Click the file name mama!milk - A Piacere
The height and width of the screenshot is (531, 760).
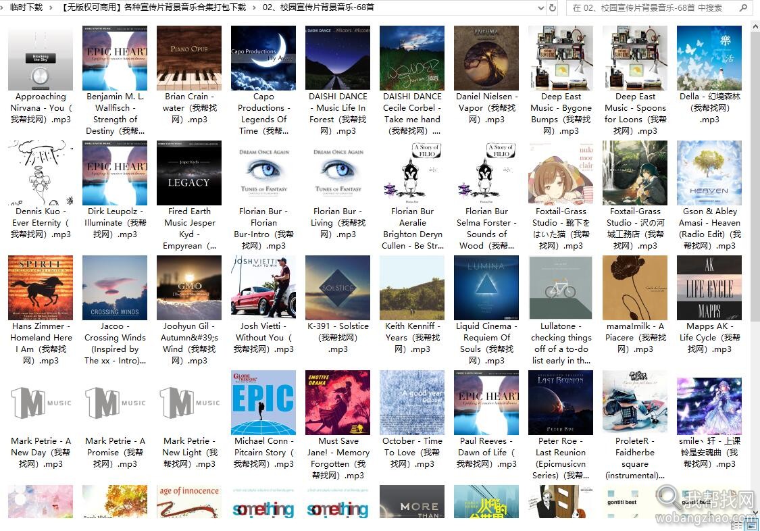click(635, 338)
